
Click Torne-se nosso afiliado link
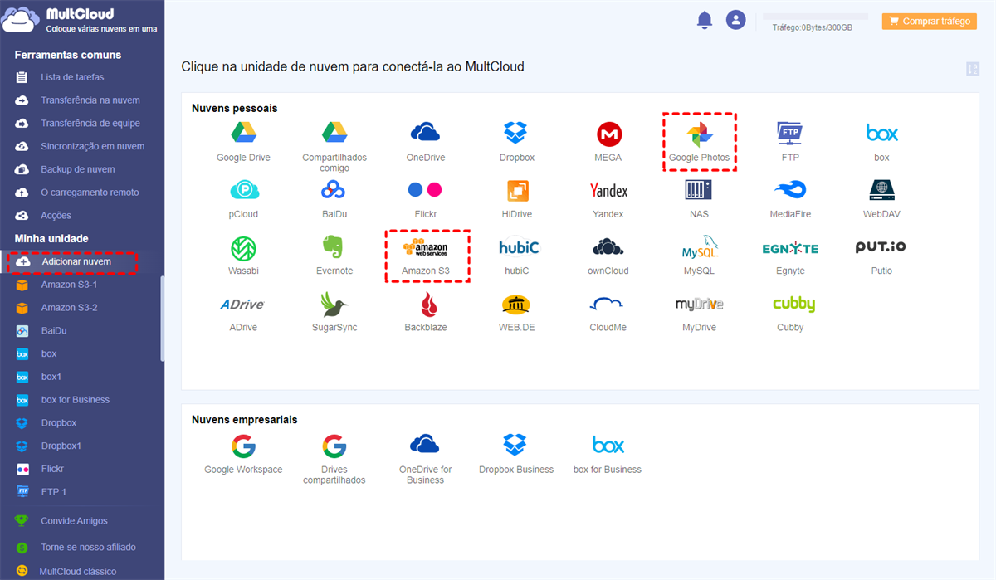pyautogui.click(x=88, y=548)
